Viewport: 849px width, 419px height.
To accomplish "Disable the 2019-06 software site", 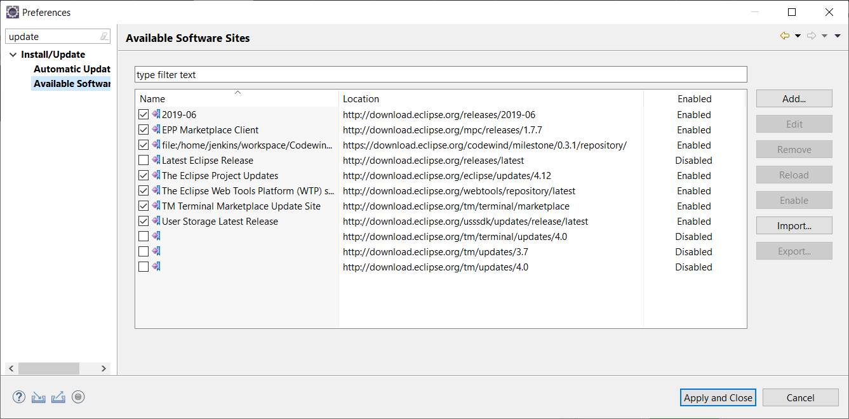I will coord(143,114).
